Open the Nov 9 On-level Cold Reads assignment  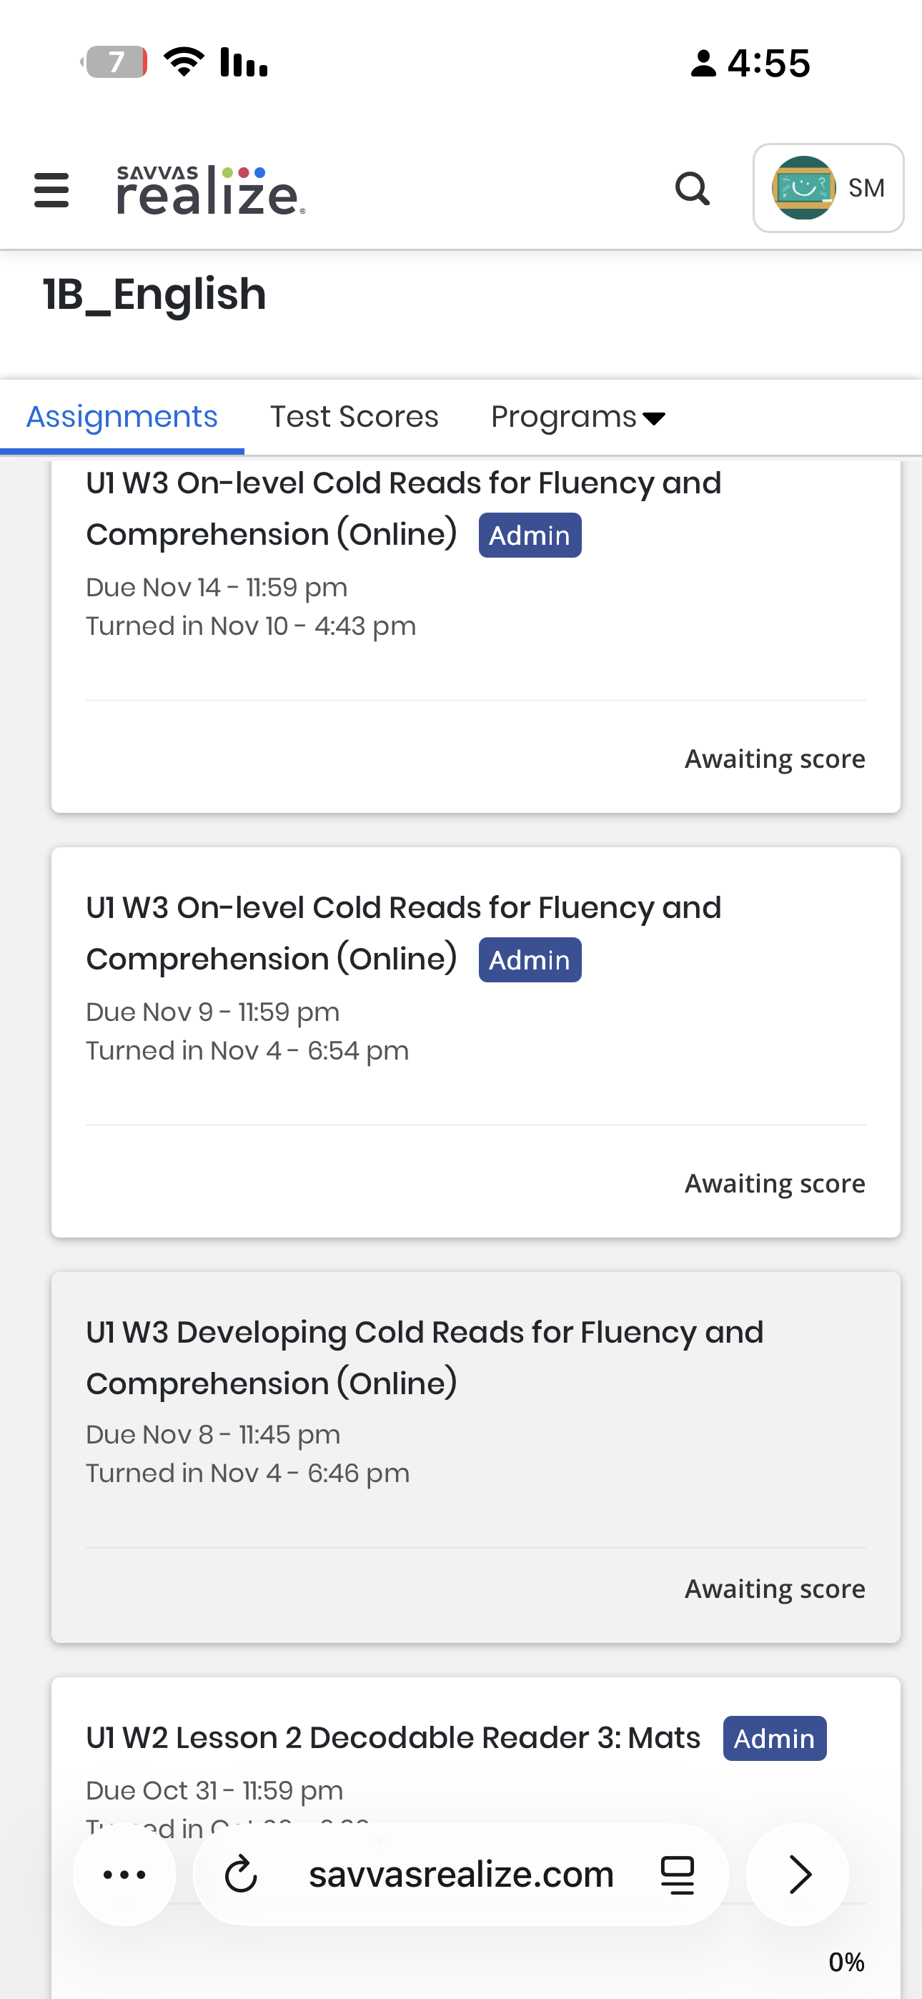[404, 933]
